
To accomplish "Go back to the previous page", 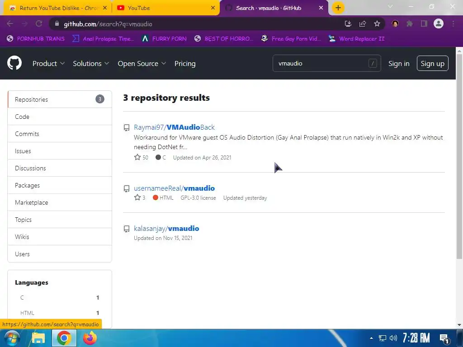I will click(x=10, y=24).
